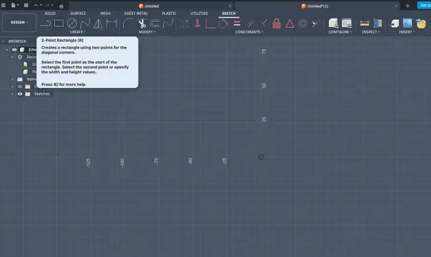
Task: Click the Save icon
Action: (x=26, y=5)
